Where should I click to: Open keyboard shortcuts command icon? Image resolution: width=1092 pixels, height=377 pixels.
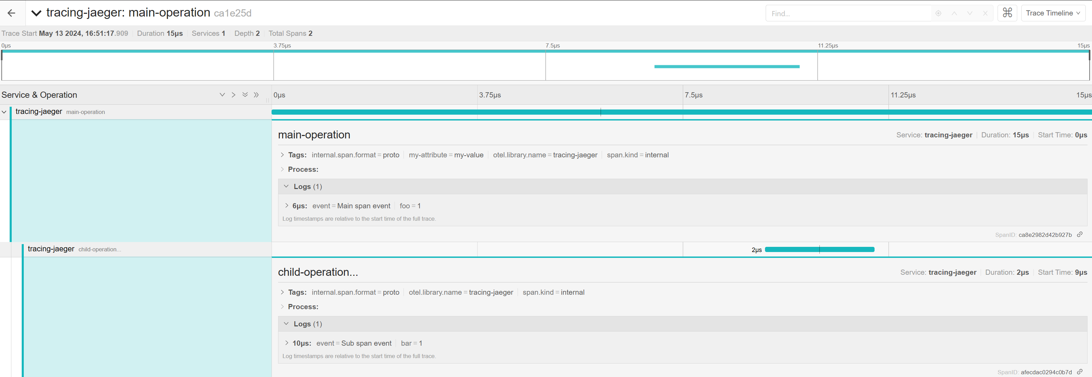click(x=1008, y=13)
